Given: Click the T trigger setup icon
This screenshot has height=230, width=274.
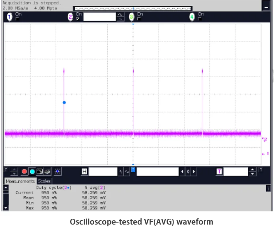Looking at the screenshot, I should coord(219,171).
